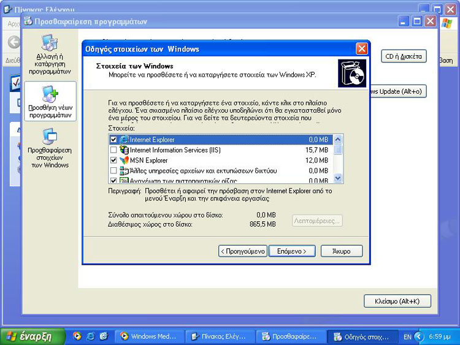Screen dimensions: 460x345
Task: Click the wizard CD box icon in header
Action: (352, 74)
